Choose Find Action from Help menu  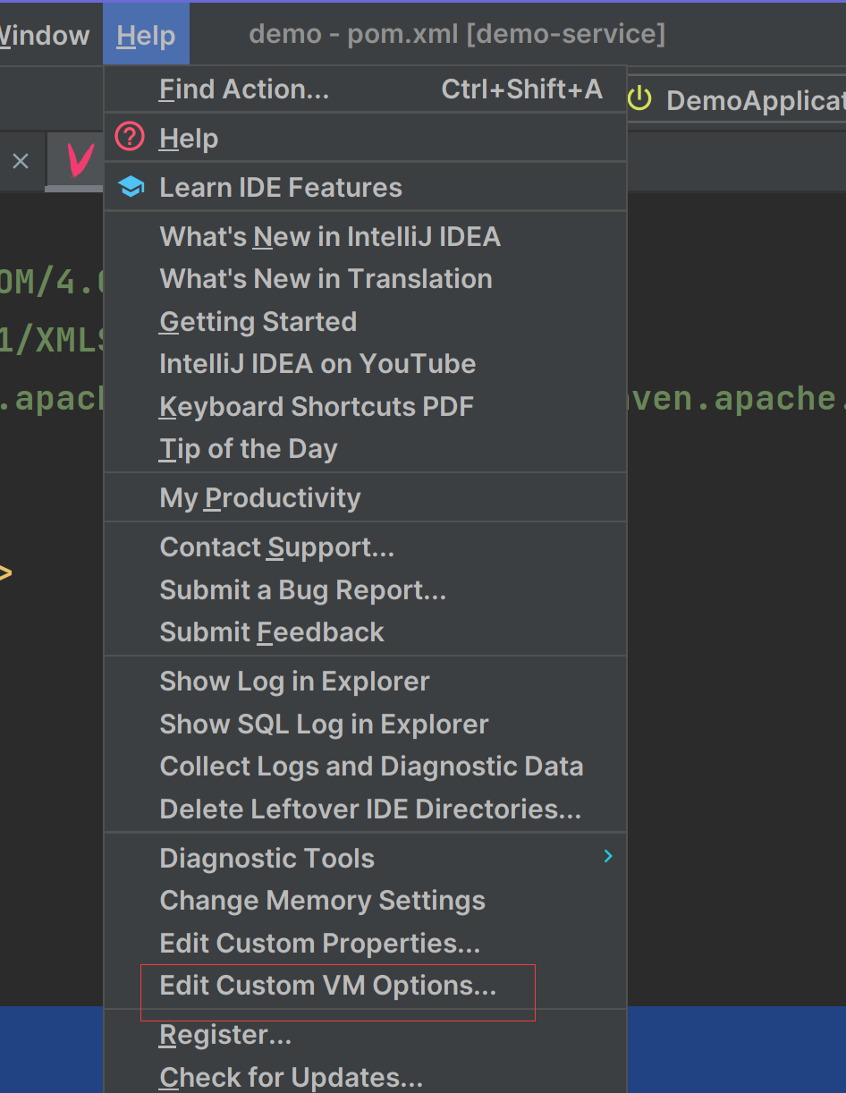coord(244,89)
